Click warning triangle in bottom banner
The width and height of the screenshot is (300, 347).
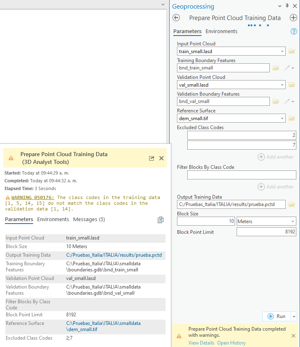[x=179, y=336]
